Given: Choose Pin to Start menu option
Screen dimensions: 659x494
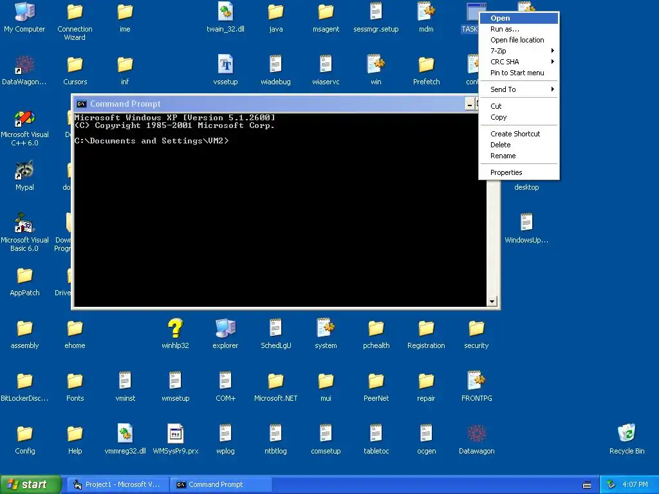Looking at the screenshot, I should click(519, 73).
